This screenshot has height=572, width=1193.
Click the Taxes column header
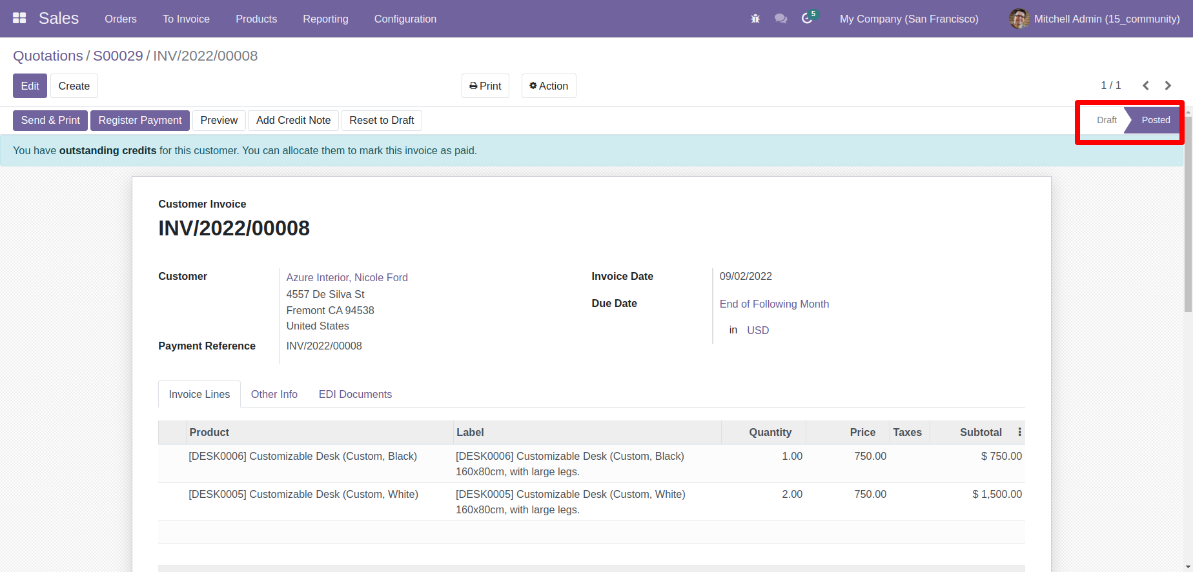pyautogui.click(x=910, y=432)
